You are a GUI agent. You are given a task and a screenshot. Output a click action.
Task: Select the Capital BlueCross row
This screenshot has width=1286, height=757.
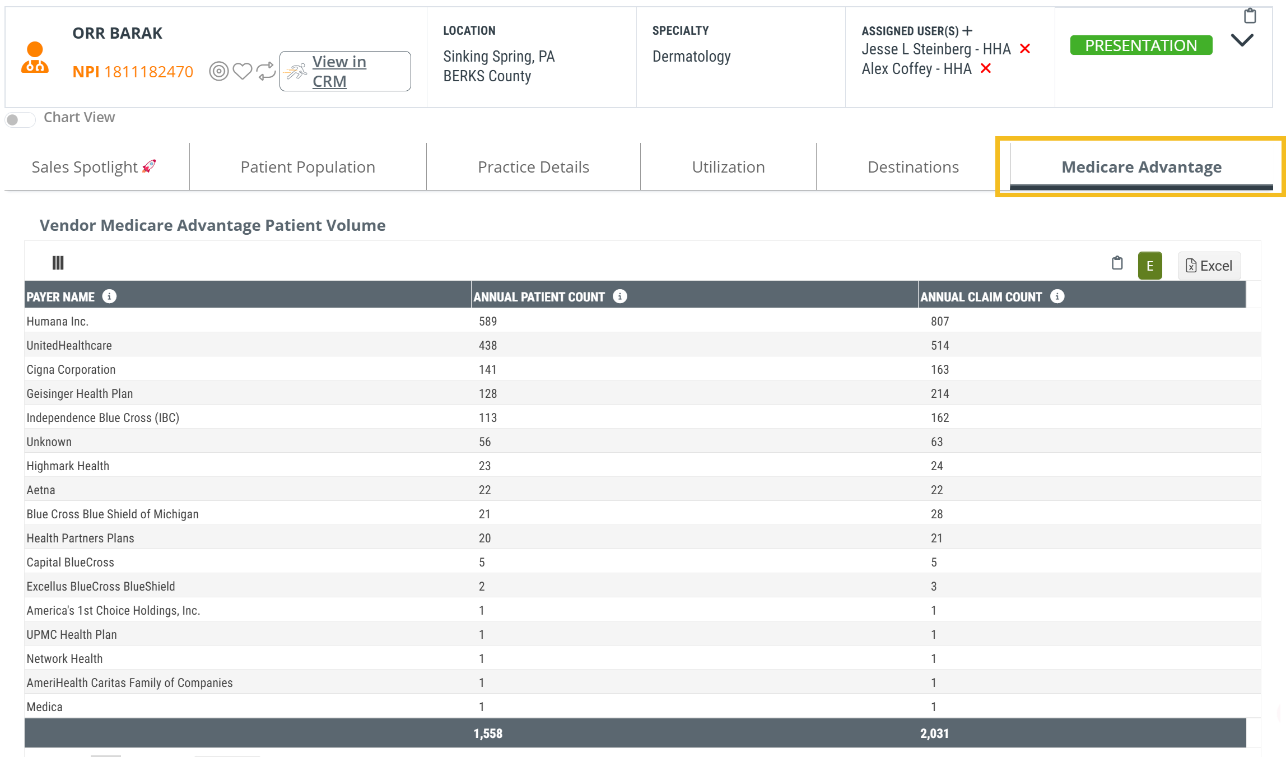(x=642, y=562)
